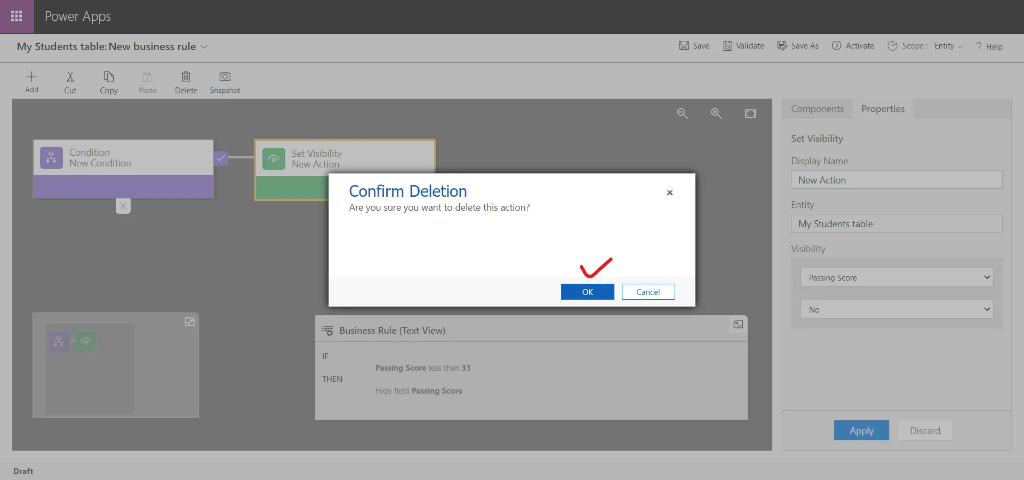Zoom in the designer canvas
The width and height of the screenshot is (1024, 480).
(x=716, y=114)
